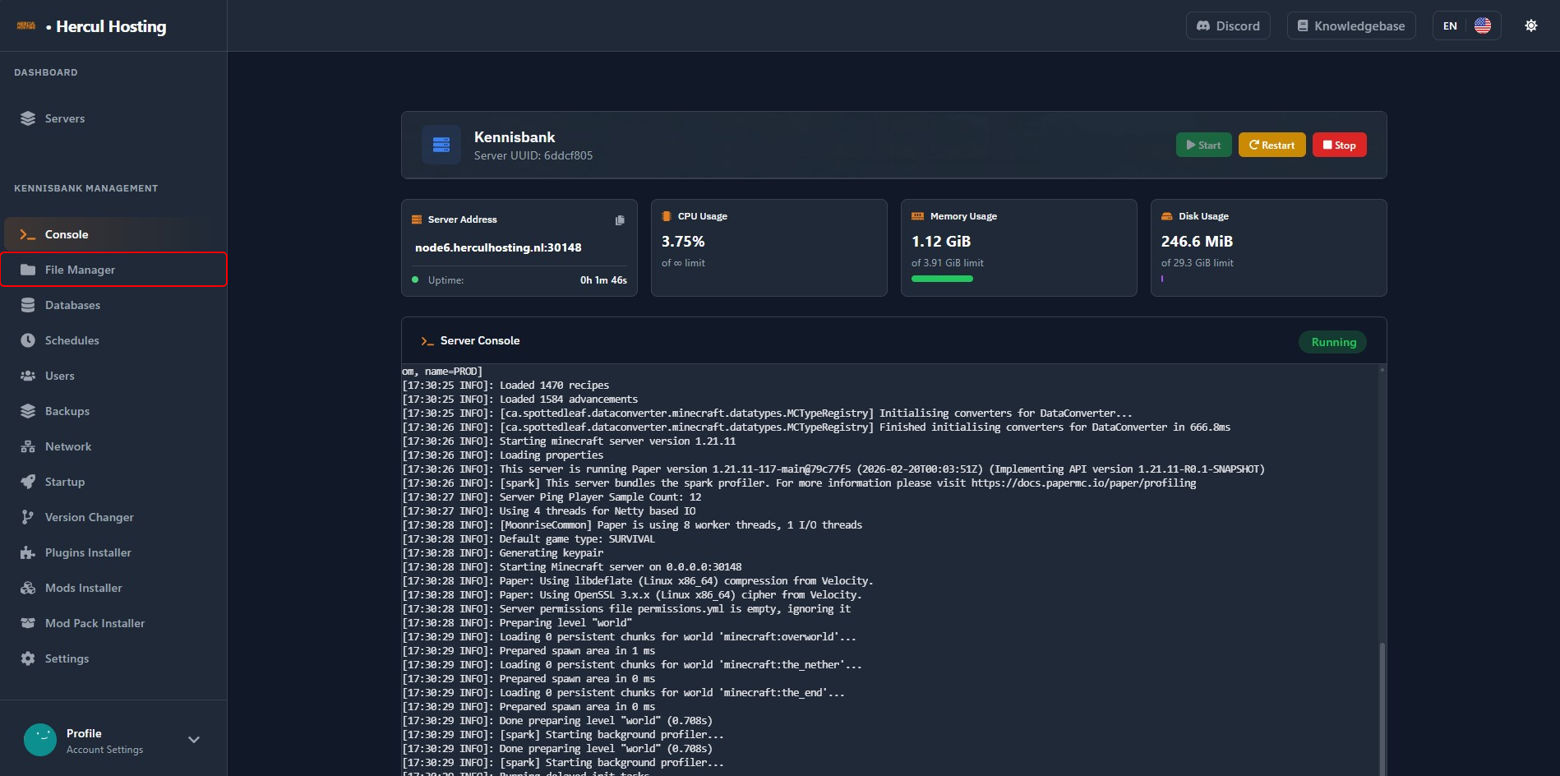Click the Users group icon
The height and width of the screenshot is (776, 1560).
pyautogui.click(x=28, y=376)
